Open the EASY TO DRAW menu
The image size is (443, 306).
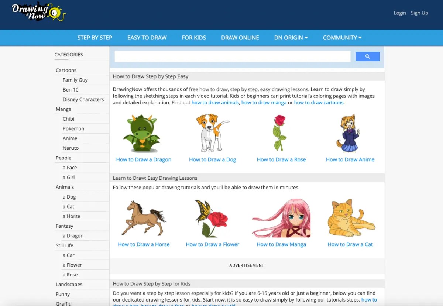pos(147,38)
